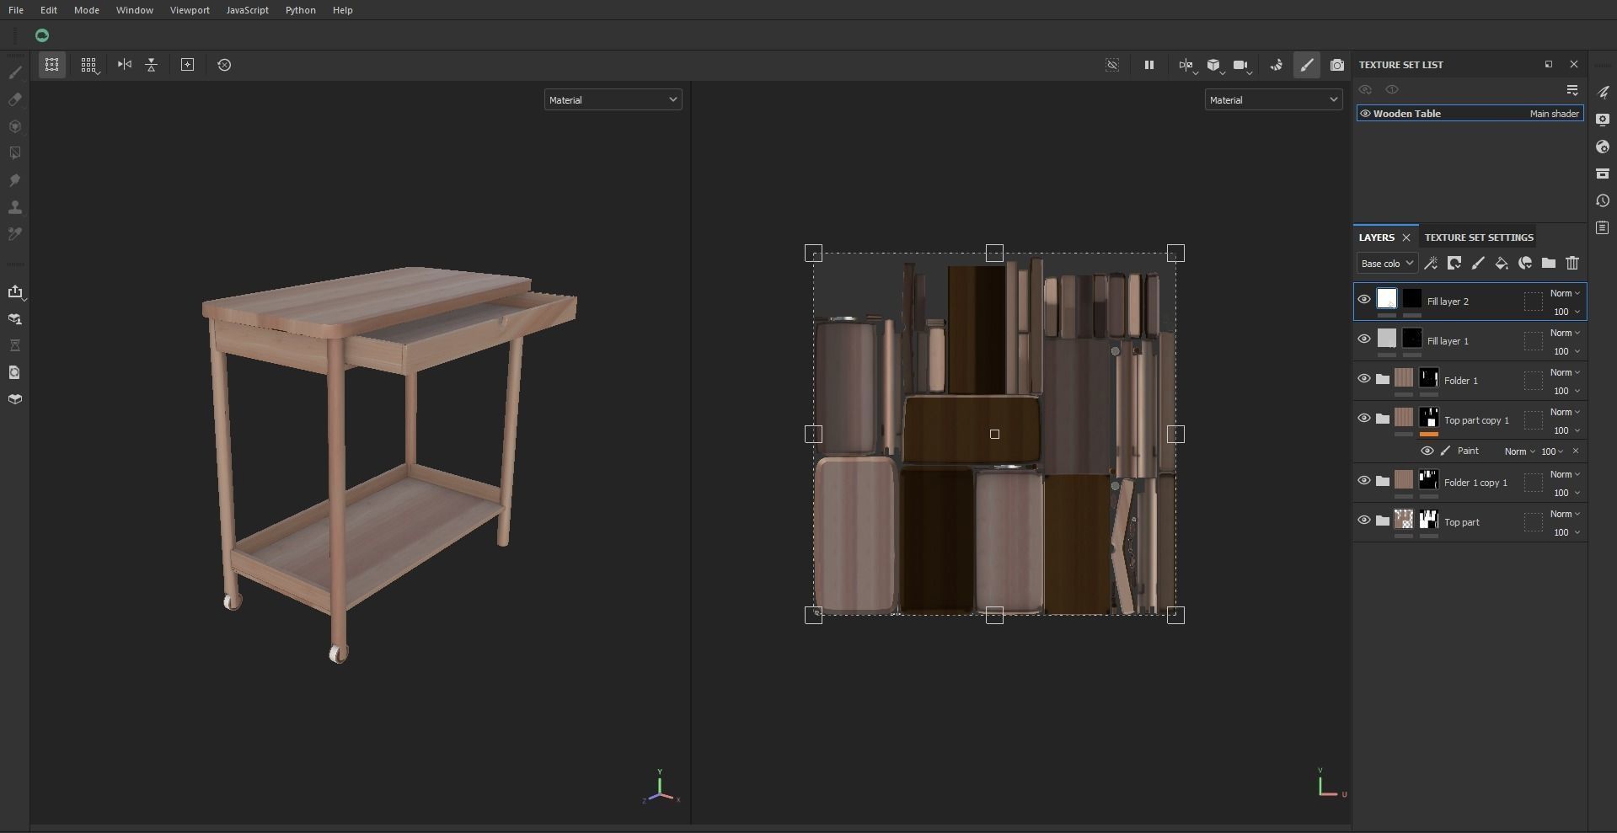1617x833 pixels.
Task: Select the Material picker eyedropper tool
Action: [x=15, y=234]
